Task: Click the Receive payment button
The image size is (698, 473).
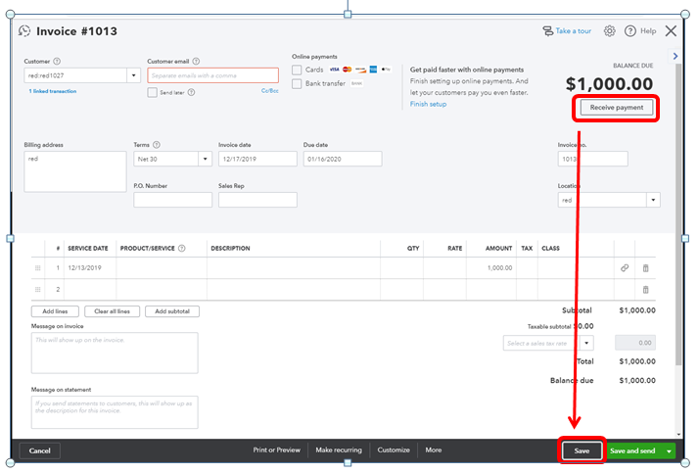Action: 617,108
